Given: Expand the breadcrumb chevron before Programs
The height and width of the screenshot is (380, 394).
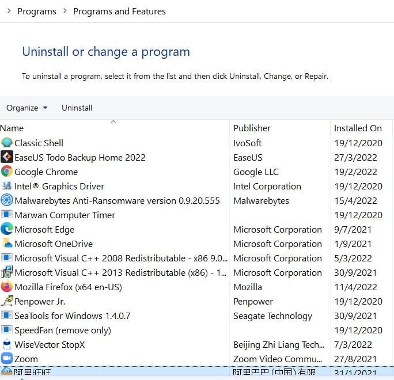Looking at the screenshot, I should click(x=9, y=12).
